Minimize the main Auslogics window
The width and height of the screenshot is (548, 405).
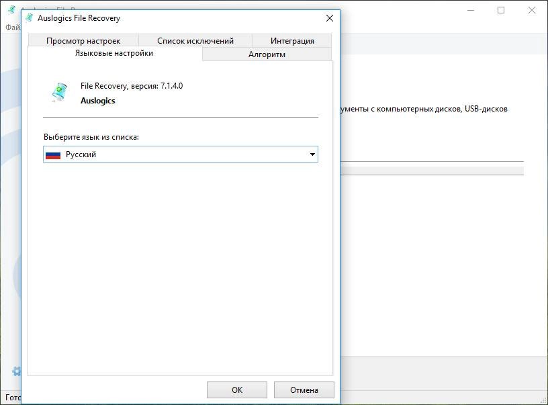[x=471, y=10]
